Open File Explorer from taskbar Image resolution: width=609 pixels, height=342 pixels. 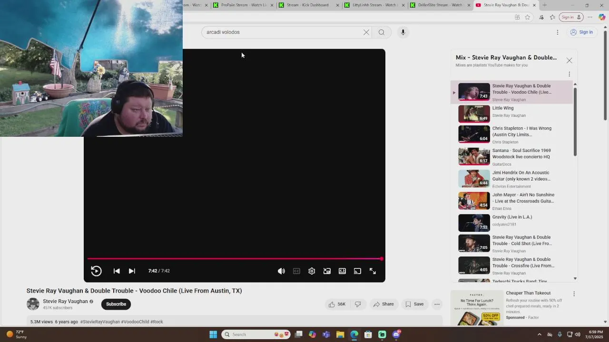tap(340, 334)
